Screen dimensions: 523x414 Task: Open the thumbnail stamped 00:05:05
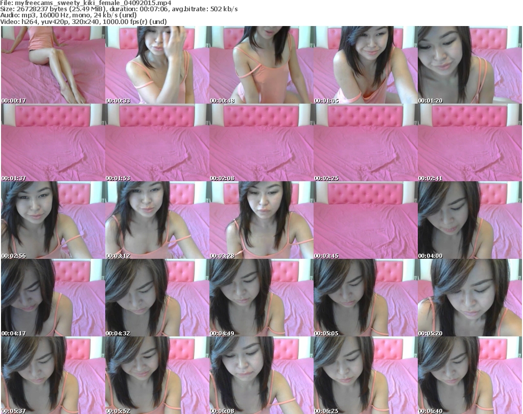pos(366,298)
